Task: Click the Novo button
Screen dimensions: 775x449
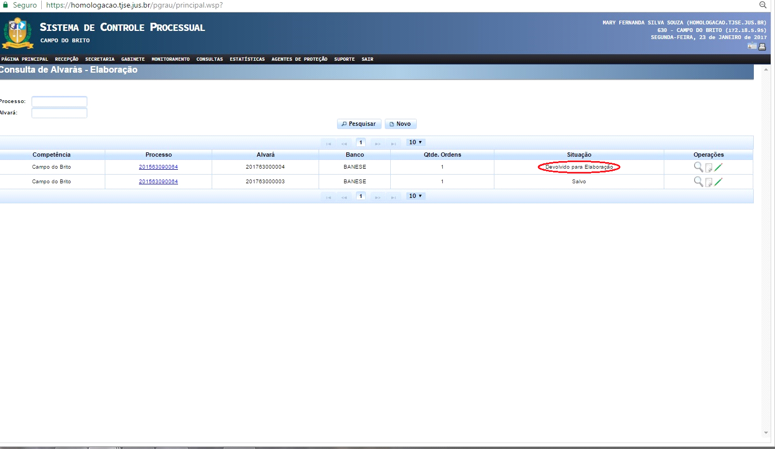Action: click(401, 124)
